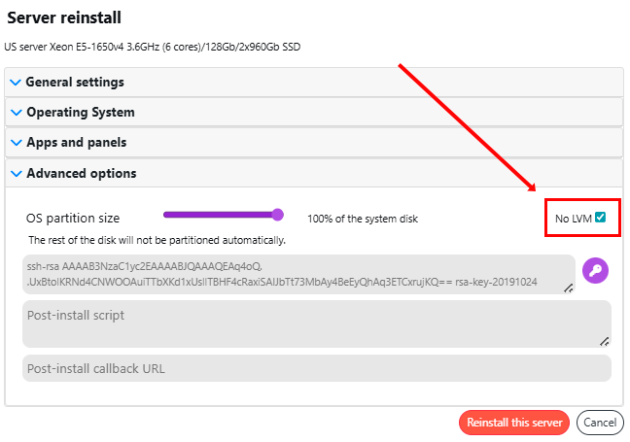This screenshot has width=630, height=442.
Task: Click the chevron beside Operating System
Action: [16, 113]
